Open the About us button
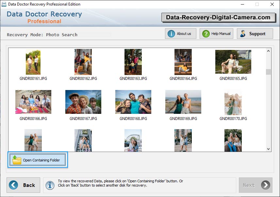The width and height of the screenshot is (280, 197). tap(181, 34)
